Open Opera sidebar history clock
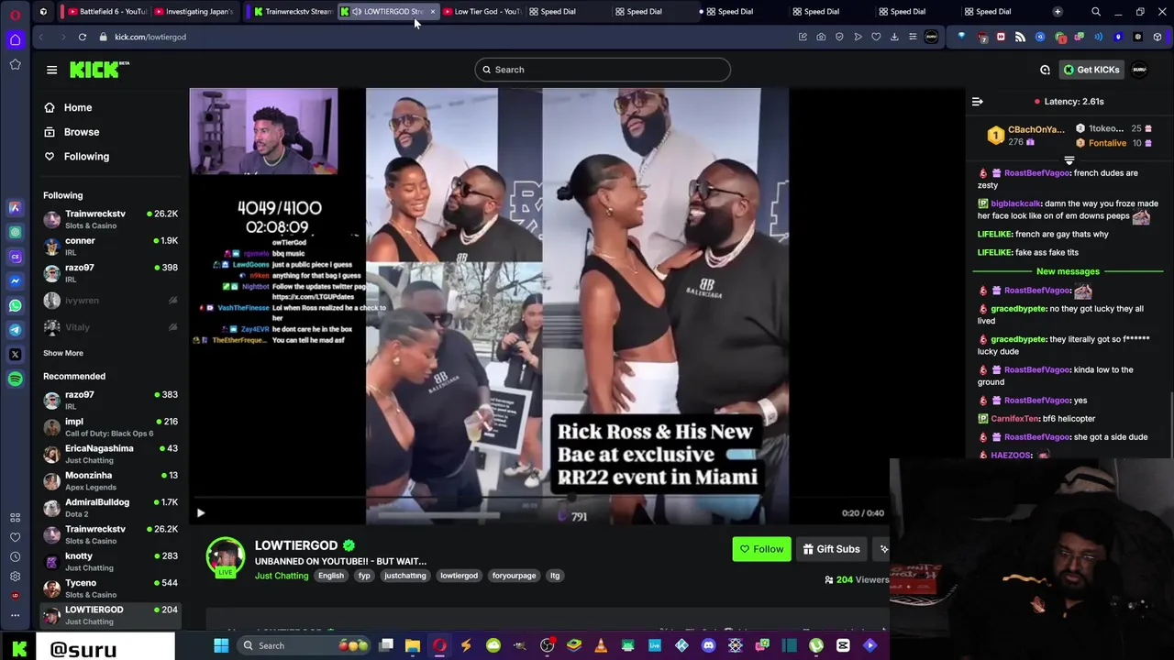The image size is (1174, 660). coord(15,556)
